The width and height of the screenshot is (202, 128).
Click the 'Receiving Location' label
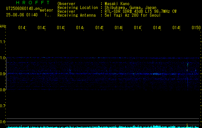coord(78,8)
